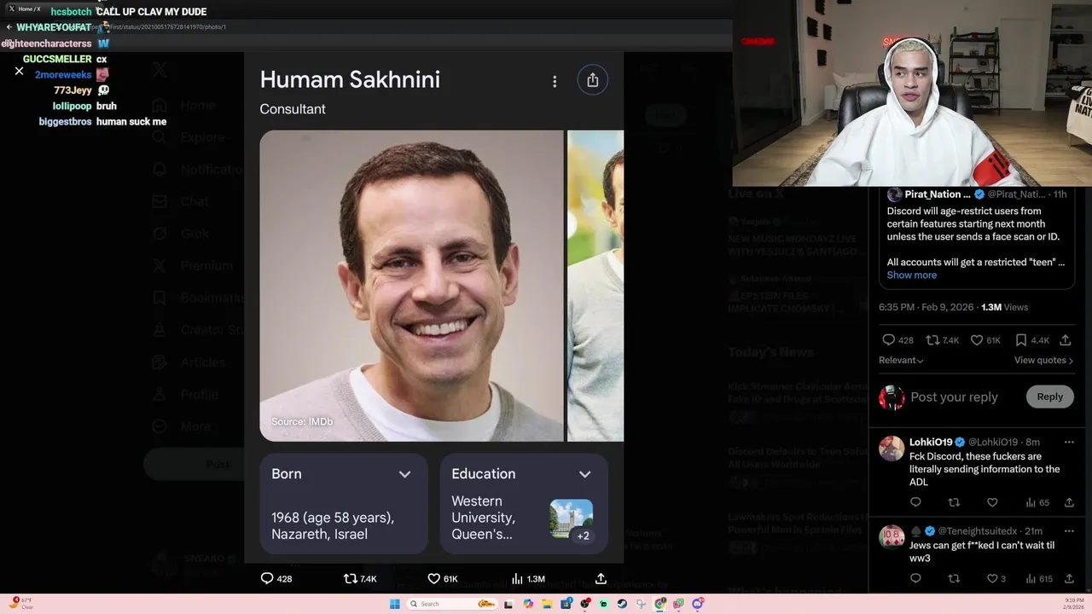The width and height of the screenshot is (1092, 614).
Task: Open Pirat_Nation profile avatar
Action: (x=894, y=194)
